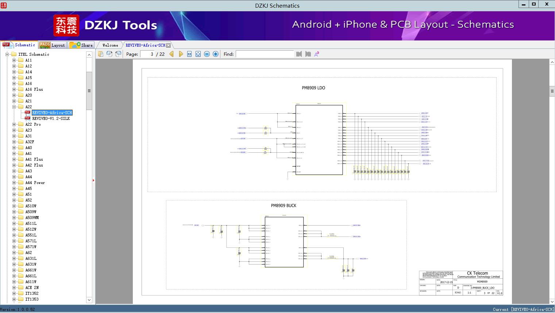Click tree panel scroll down arrow

coord(89,300)
